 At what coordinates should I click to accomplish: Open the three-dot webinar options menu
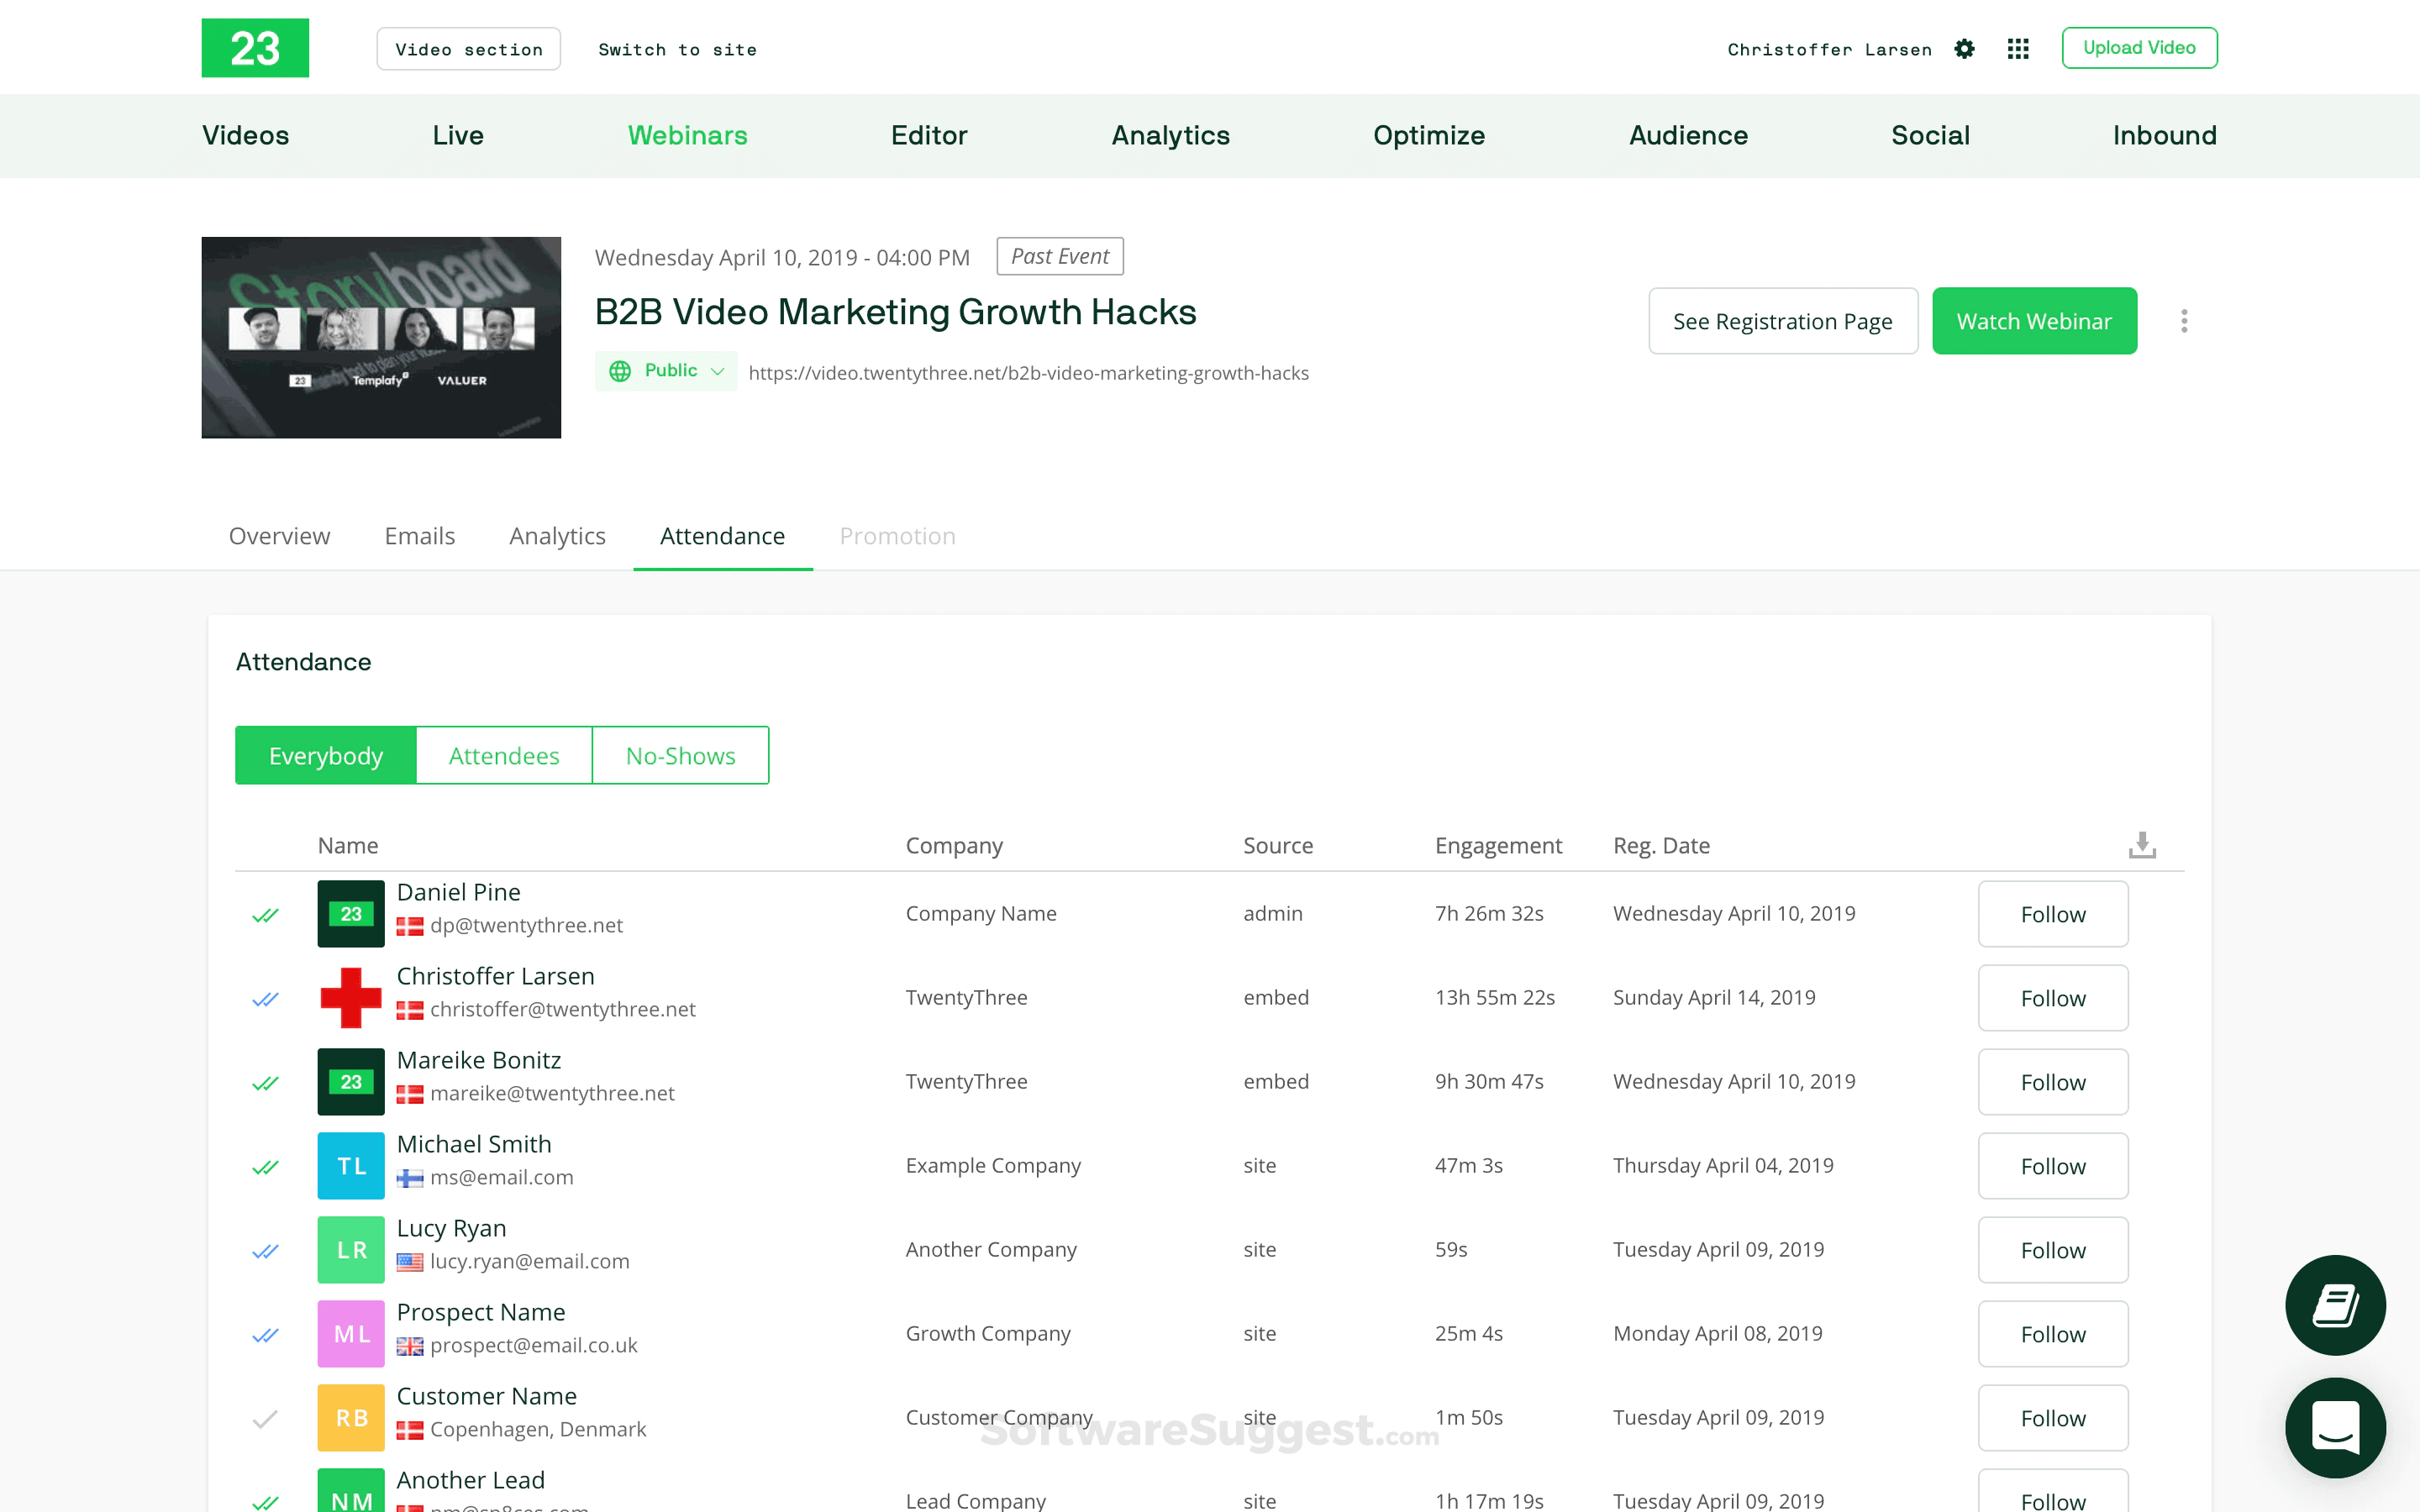point(2184,321)
